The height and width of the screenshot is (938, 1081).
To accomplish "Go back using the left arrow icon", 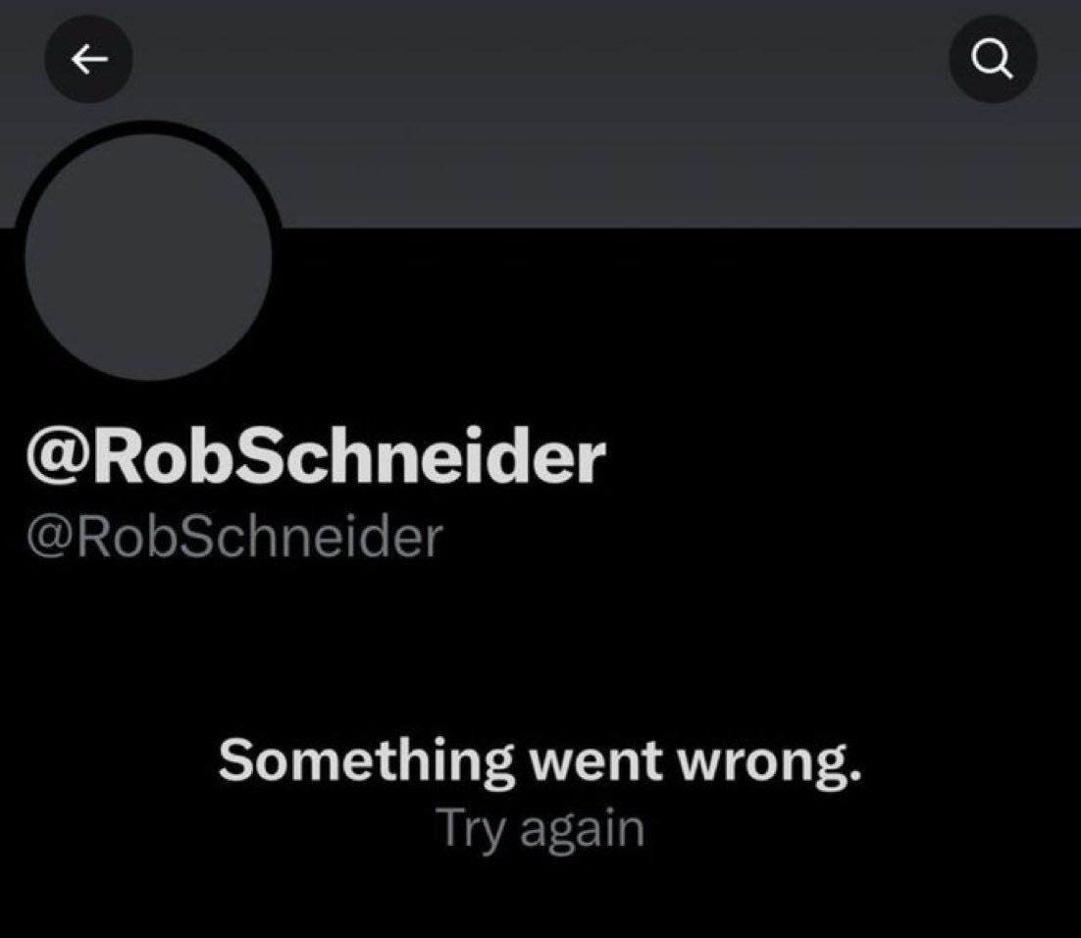I will click(x=89, y=59).
